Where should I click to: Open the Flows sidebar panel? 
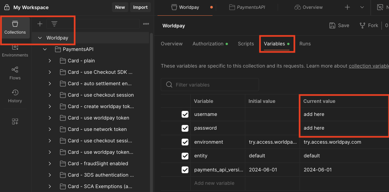tap(15, 73)
